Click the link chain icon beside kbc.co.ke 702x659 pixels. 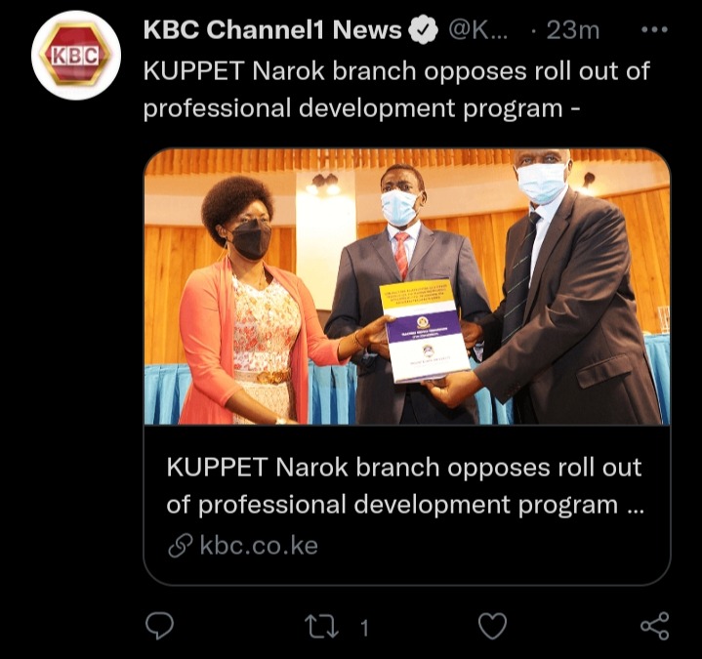[x=180, y=546]
